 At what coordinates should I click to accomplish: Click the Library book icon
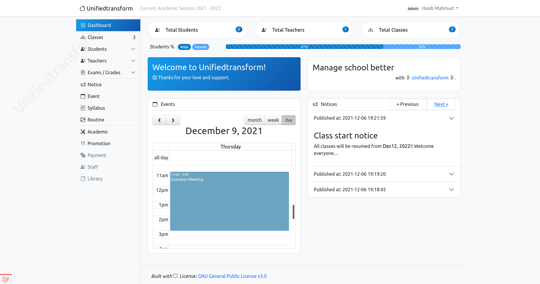[83, 179]
